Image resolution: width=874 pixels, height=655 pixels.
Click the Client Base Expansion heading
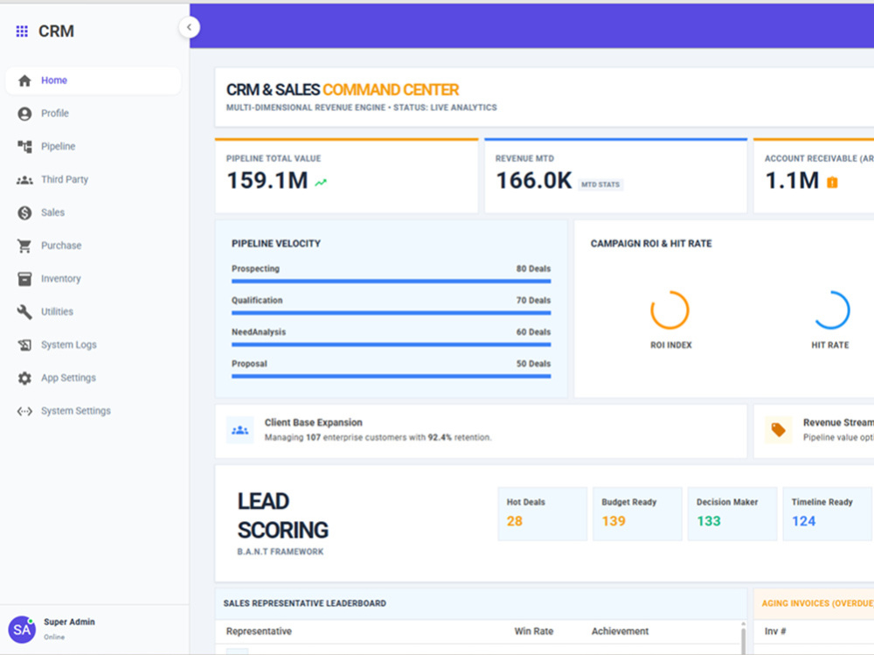click(x=313, y=422)
